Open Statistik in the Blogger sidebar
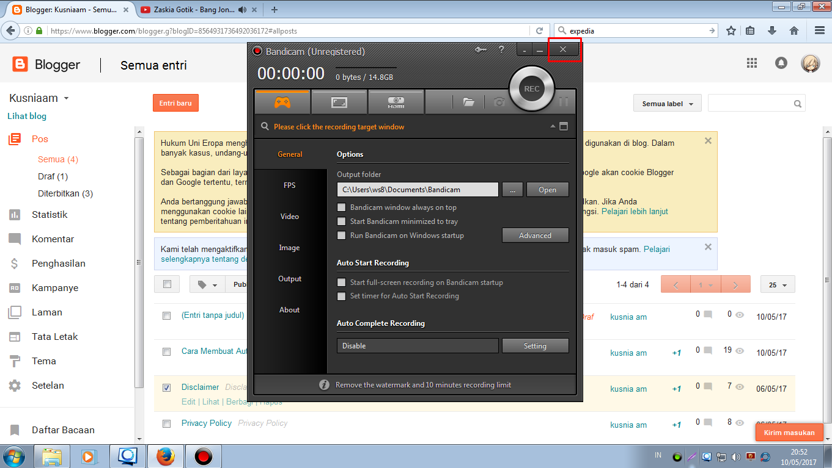 pos(50,215)
